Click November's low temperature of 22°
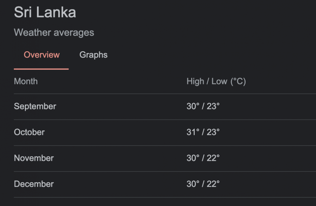 (213, 158)
